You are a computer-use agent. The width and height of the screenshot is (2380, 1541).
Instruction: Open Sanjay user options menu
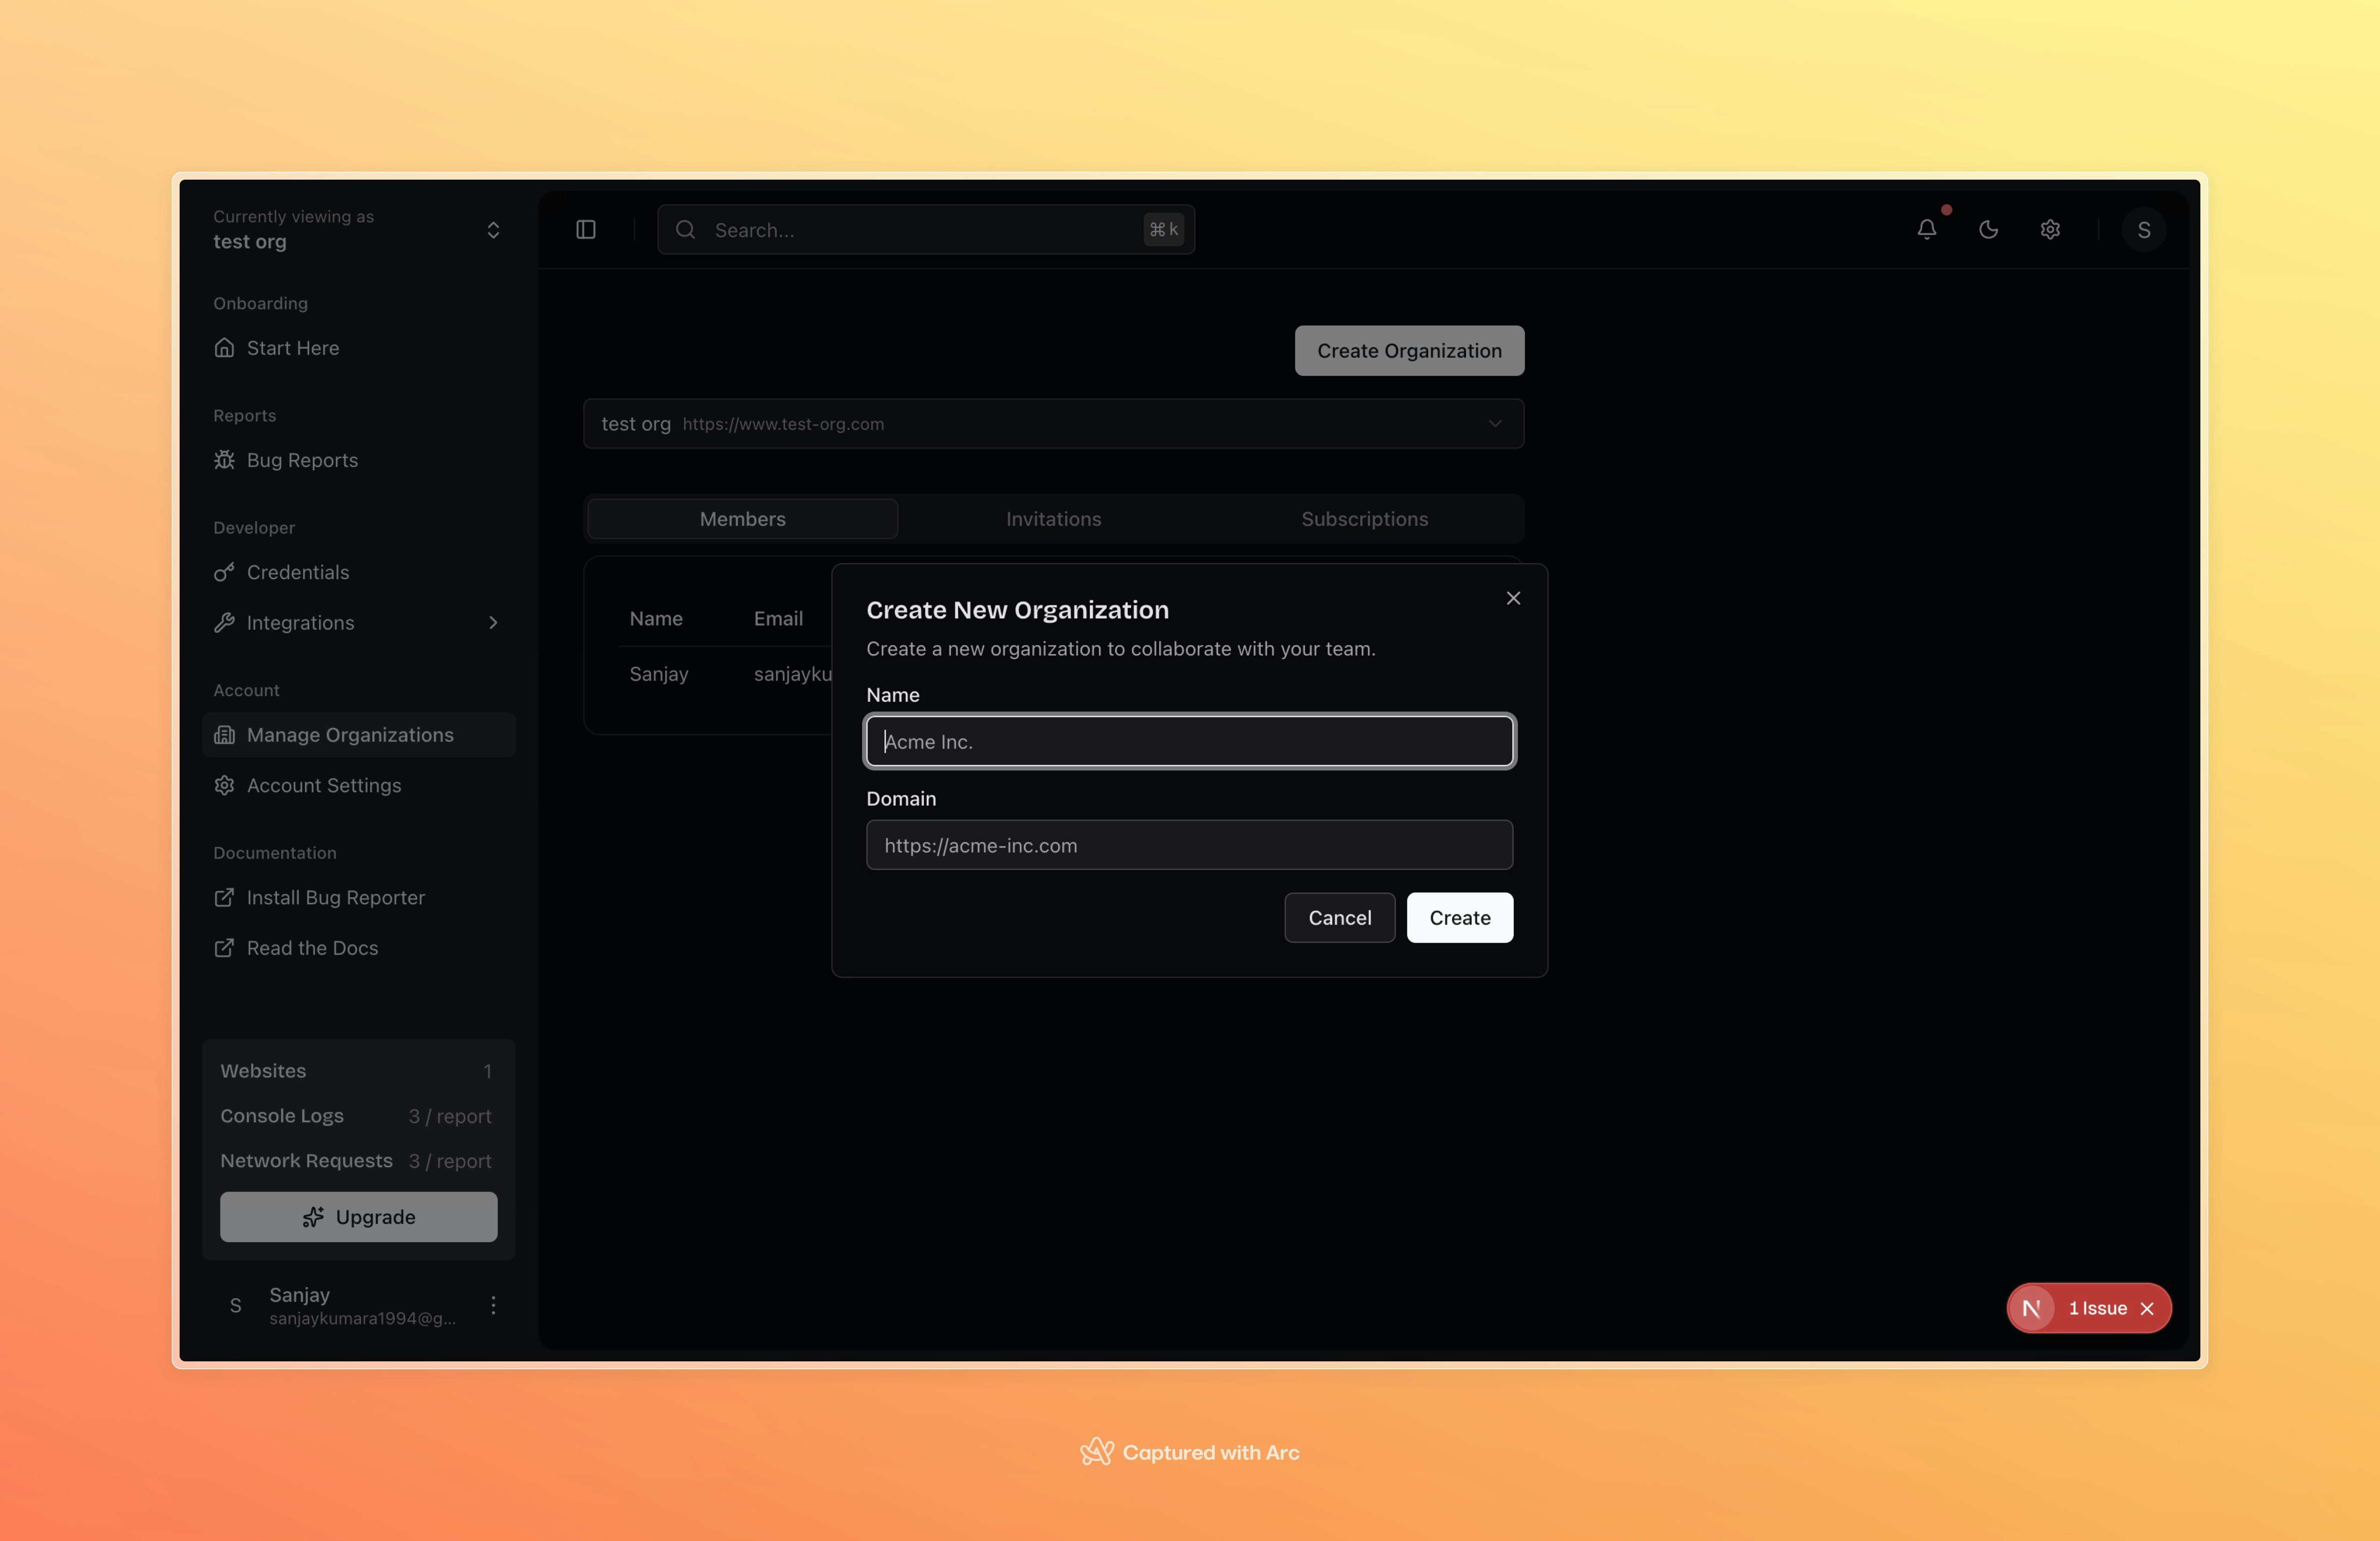click(x=493, y=1305)
